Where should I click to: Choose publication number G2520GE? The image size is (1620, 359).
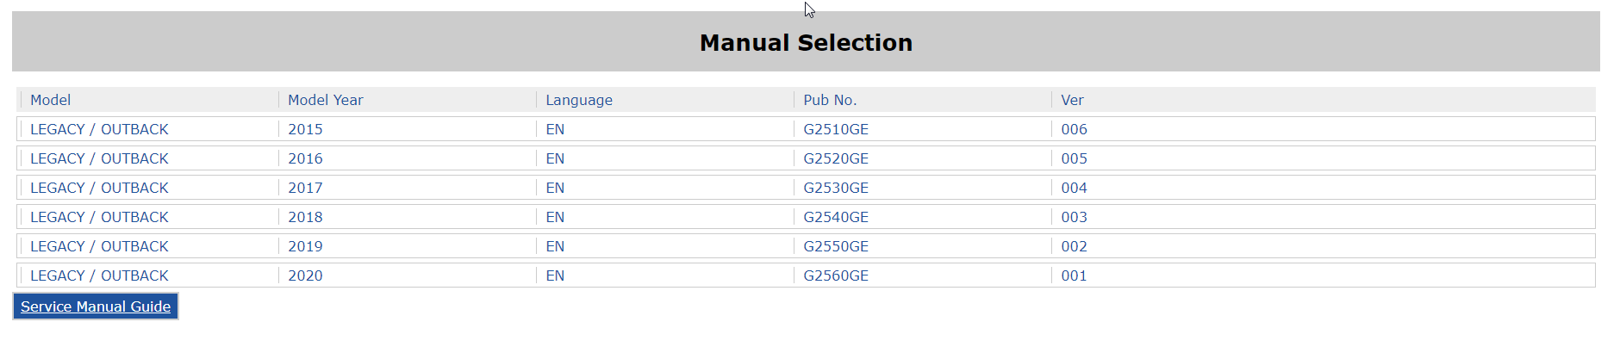click(836, 158)
